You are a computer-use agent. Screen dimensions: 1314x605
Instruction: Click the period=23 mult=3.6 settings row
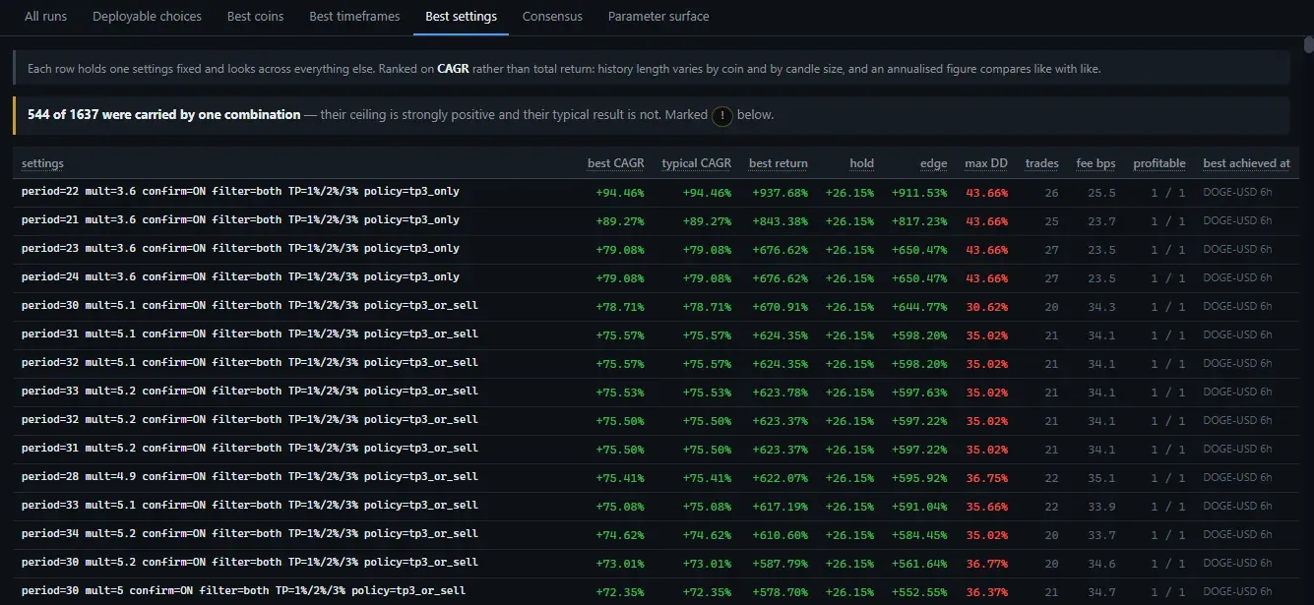(x=656, y=250)
